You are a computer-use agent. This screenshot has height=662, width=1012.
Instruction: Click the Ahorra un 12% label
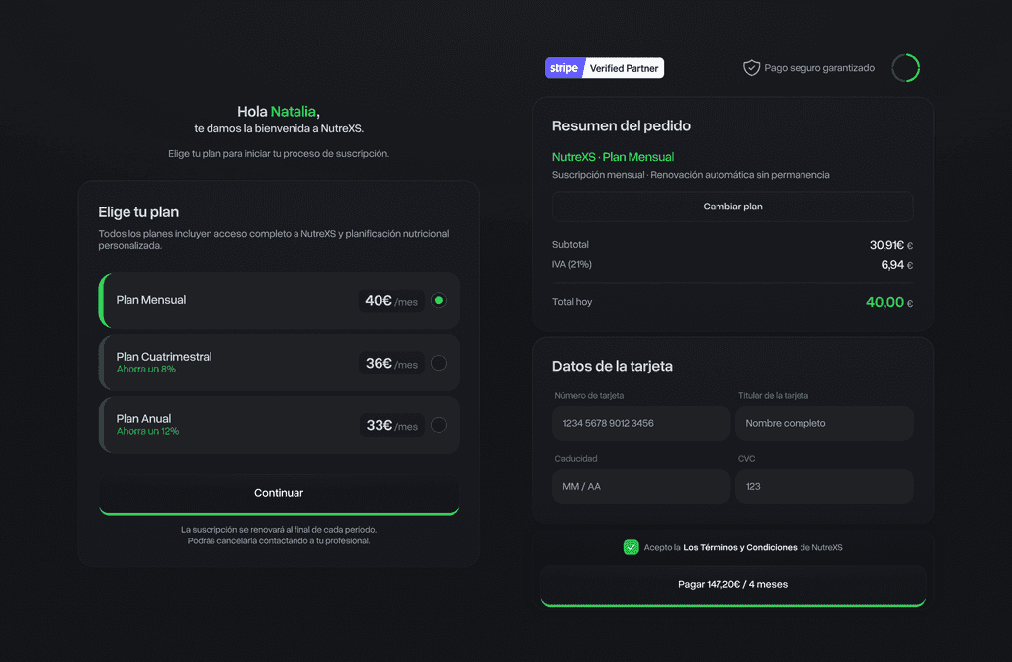[148, 431]
